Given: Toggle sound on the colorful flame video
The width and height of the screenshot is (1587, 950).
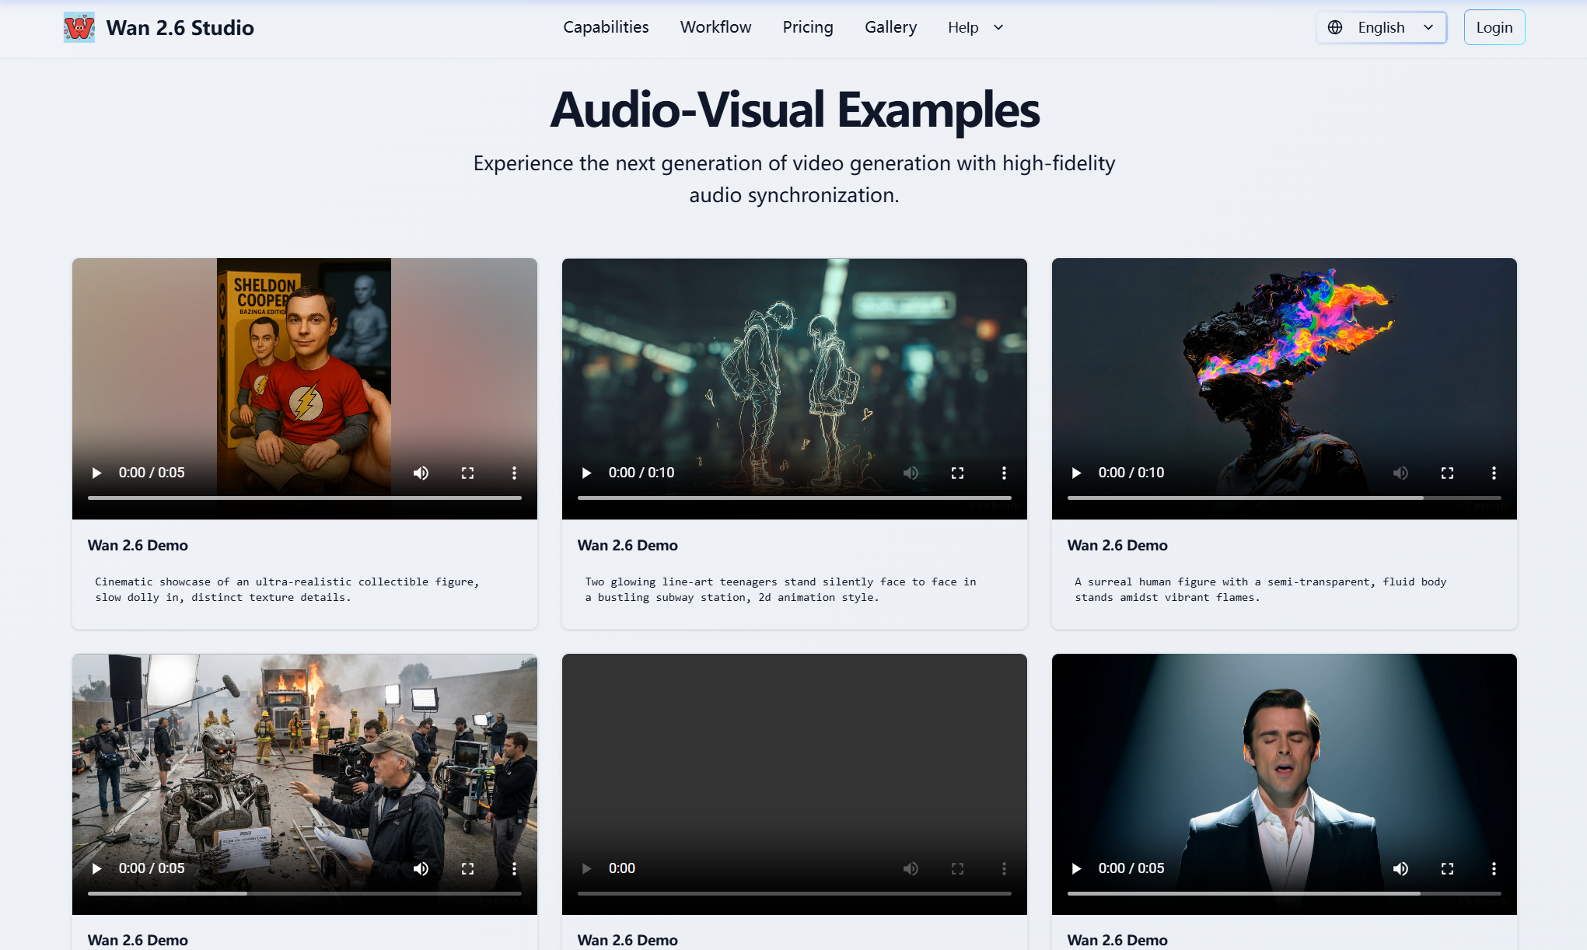Looking at the screenshot, I should click(x=1400, y=473).
